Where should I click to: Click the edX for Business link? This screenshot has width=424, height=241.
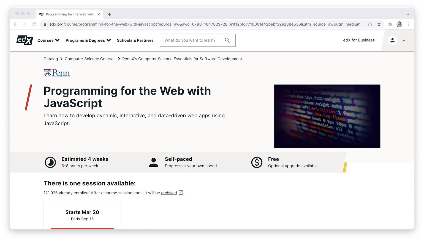tap(359, 40)
